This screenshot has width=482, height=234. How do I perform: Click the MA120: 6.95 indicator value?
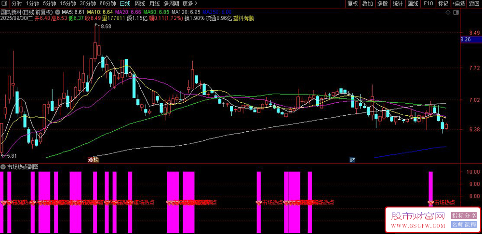pos(186,12)
